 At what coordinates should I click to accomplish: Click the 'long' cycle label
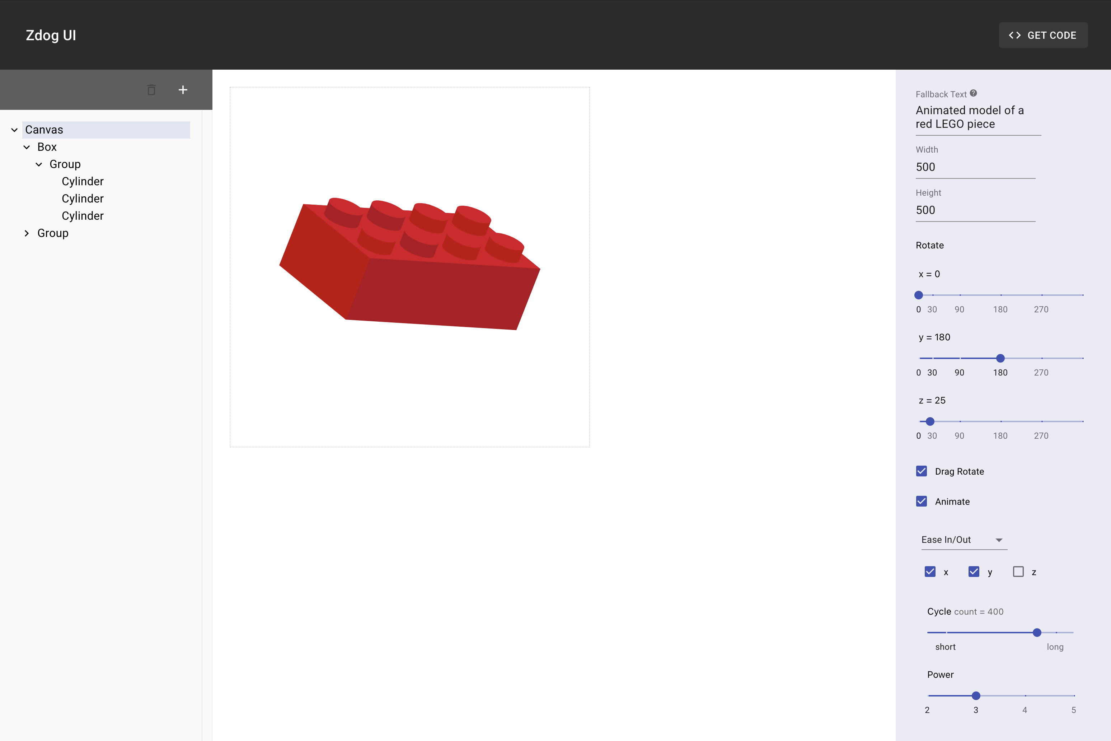pos(1055,647)
